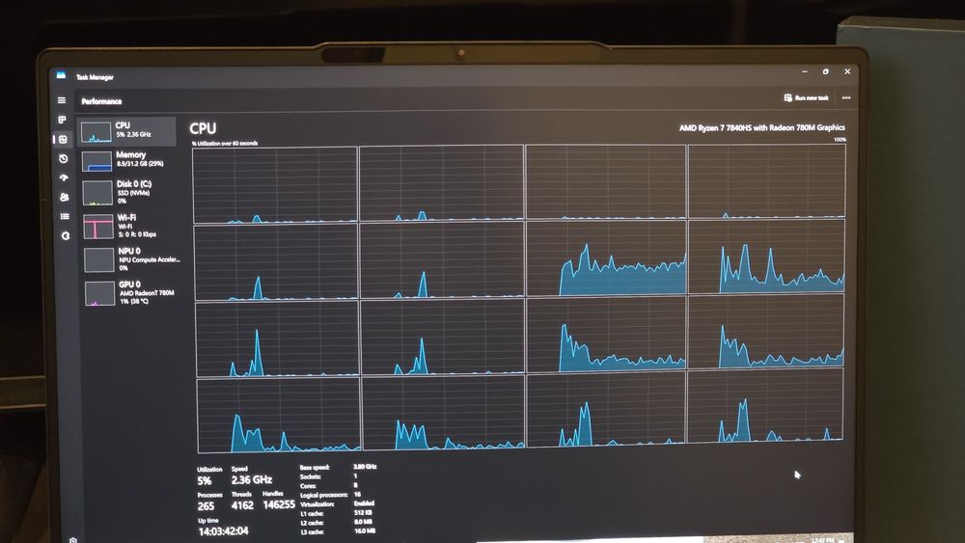Minimize the Task Manager window
The image size is (965, 543).
(805, 72)
